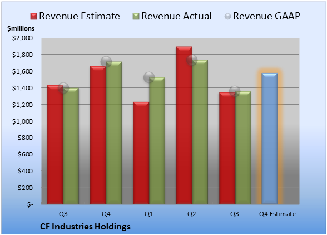
Task: Click the GAAP sphere marker above Q1
Action: pos(149,77)
